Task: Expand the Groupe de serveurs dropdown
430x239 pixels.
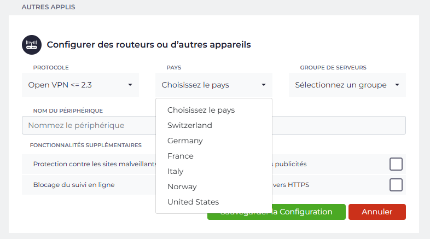Action: (347, 85)
